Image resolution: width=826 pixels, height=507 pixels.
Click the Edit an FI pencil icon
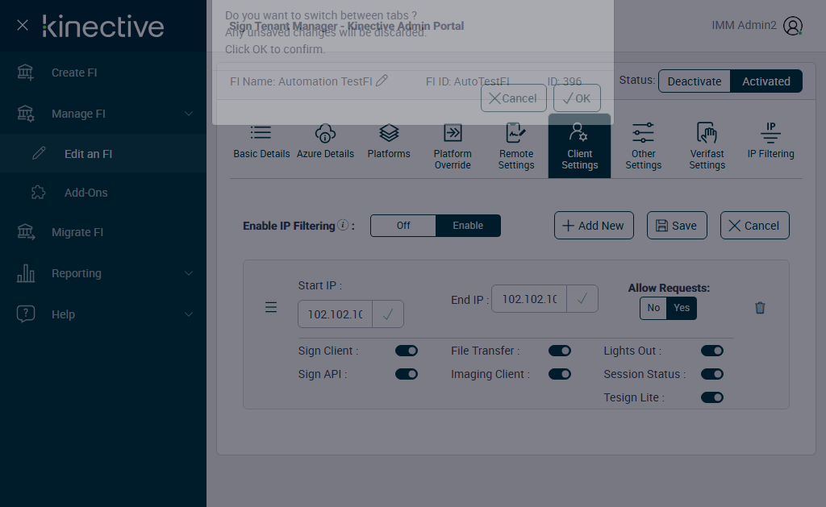tap(39, 153)
